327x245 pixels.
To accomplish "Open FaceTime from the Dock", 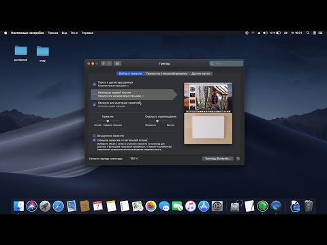I will [x=177, y=206].
